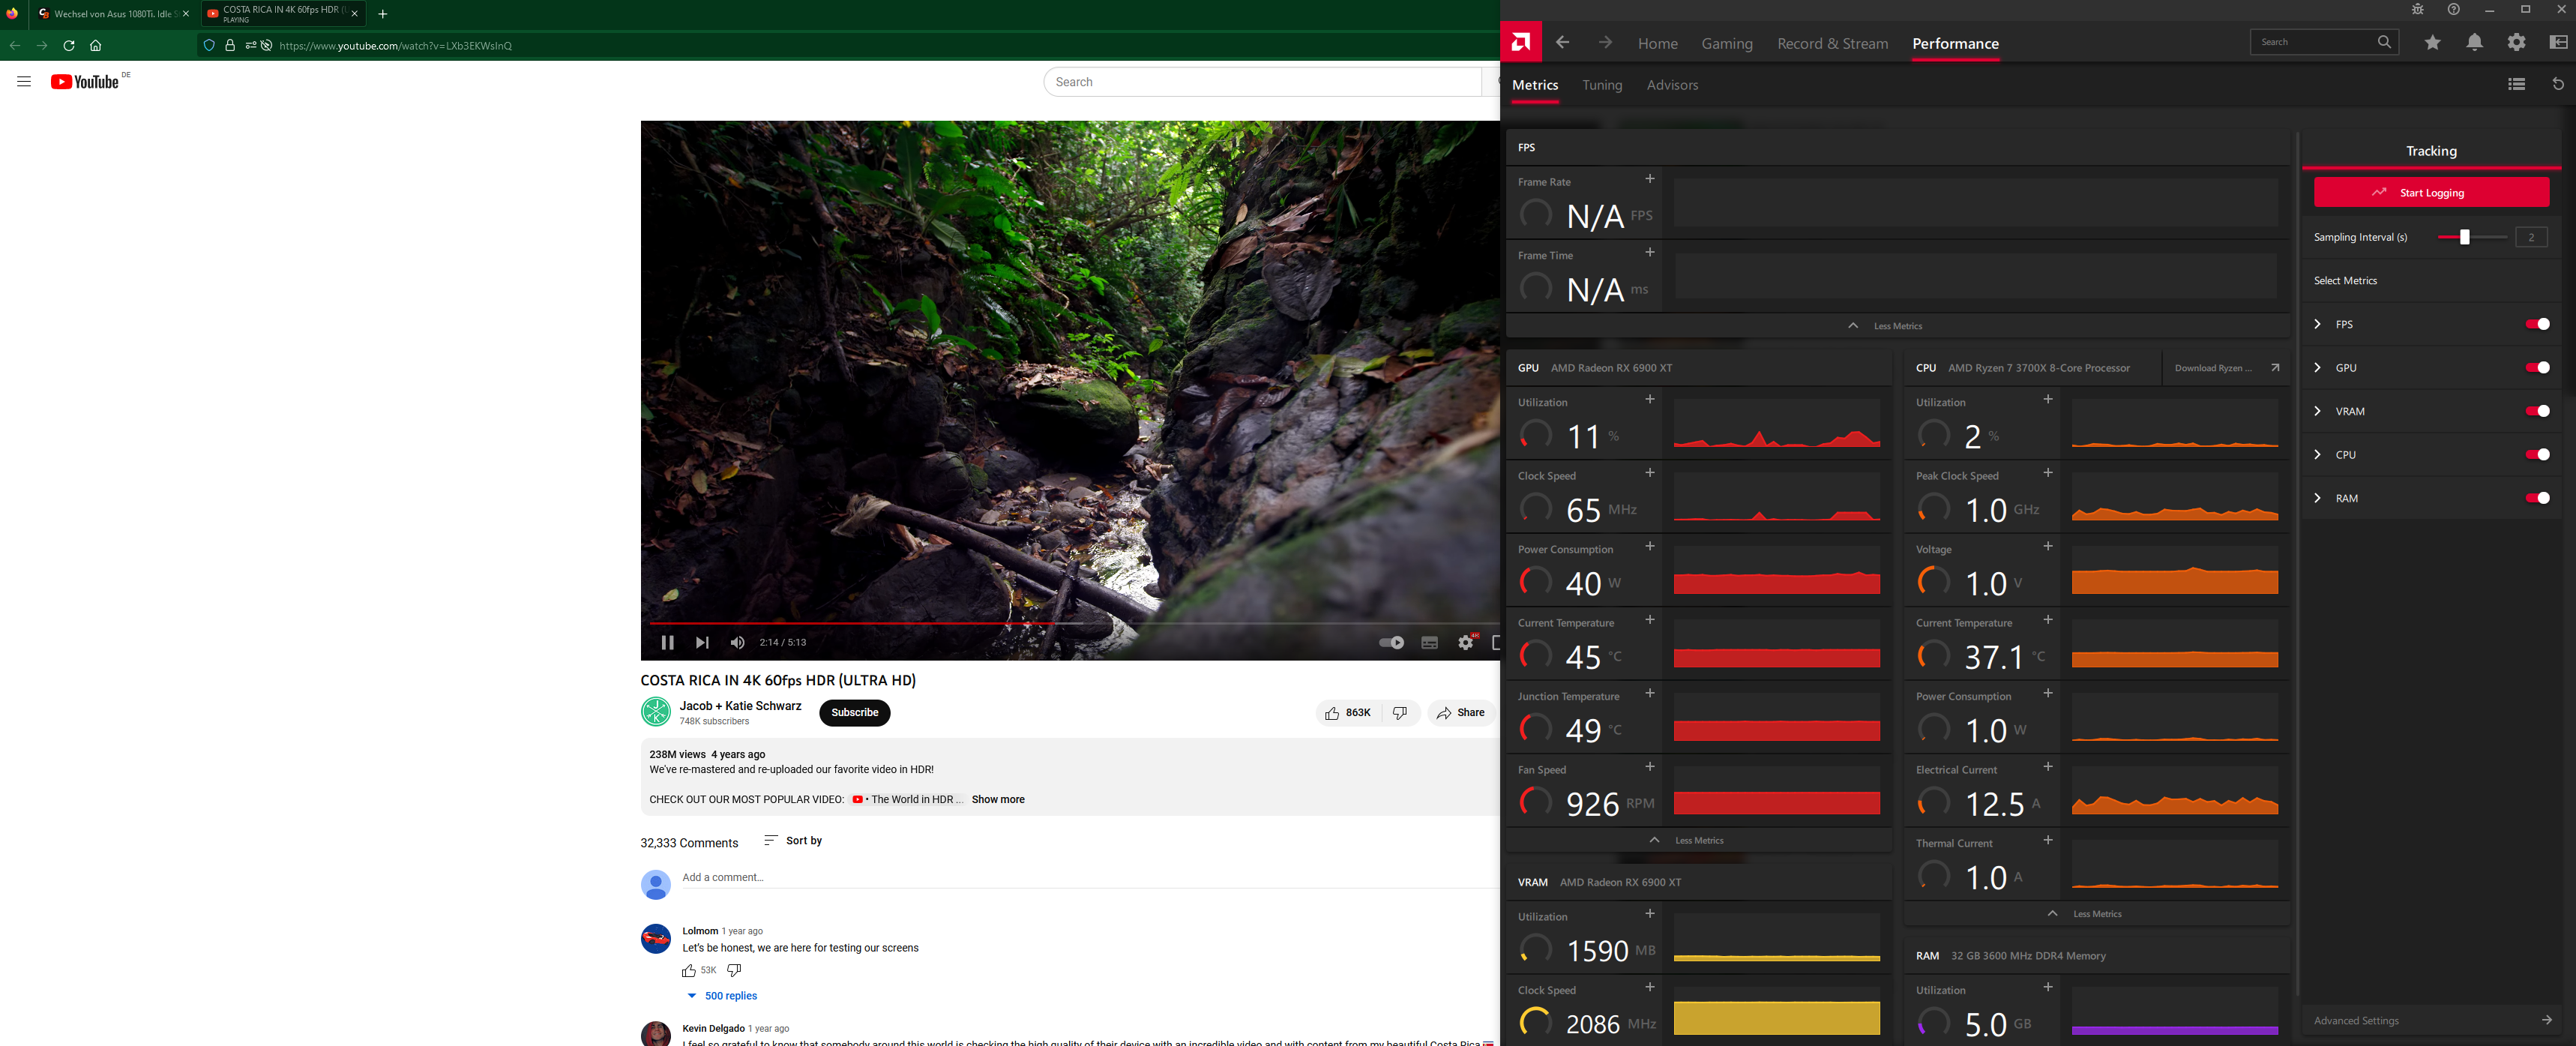Expand the FPS metrics chevron
The height and width of the screenshot is (1046, 2576).
click(2317, 324)
